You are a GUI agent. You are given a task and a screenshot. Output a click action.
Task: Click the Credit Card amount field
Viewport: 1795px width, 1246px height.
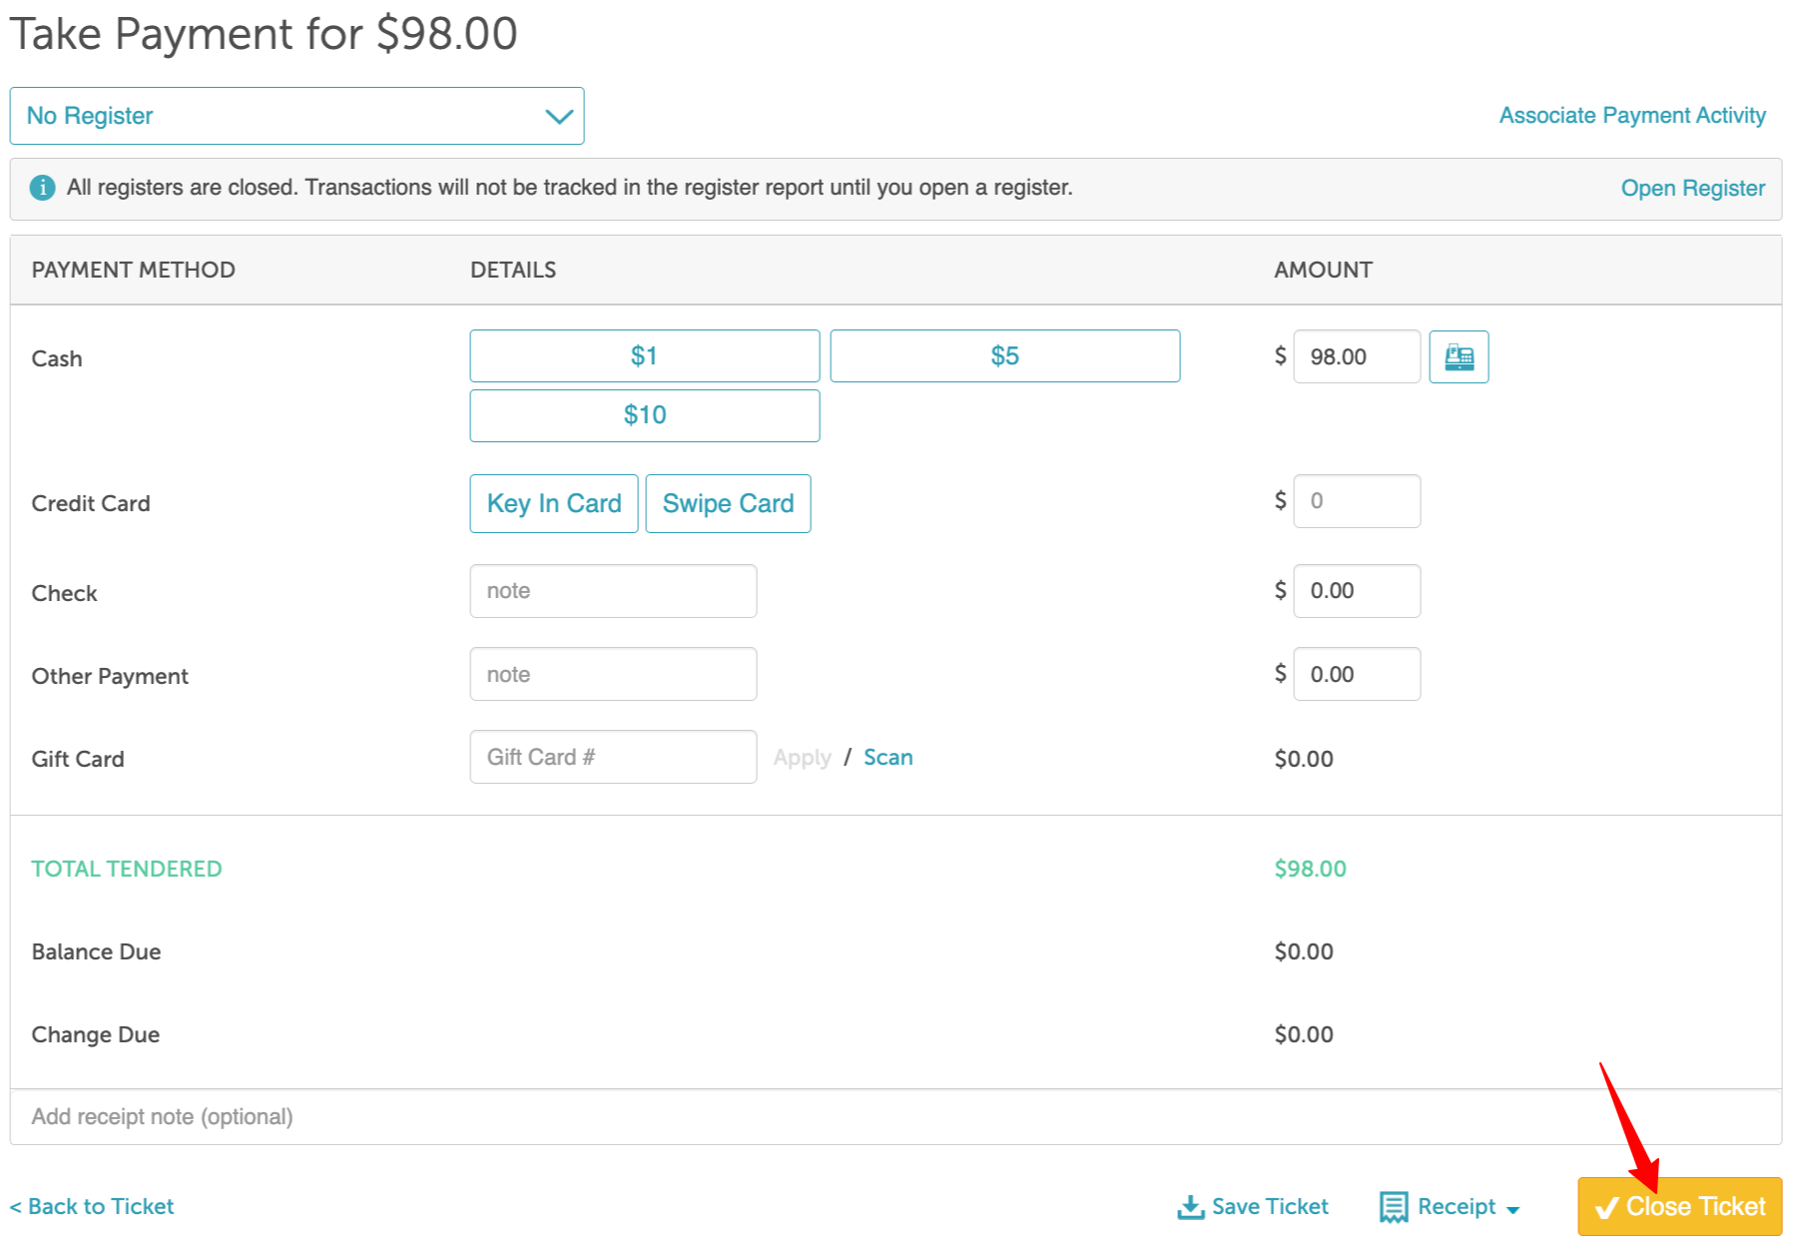pyautogui.click(x=1357, y=501)
